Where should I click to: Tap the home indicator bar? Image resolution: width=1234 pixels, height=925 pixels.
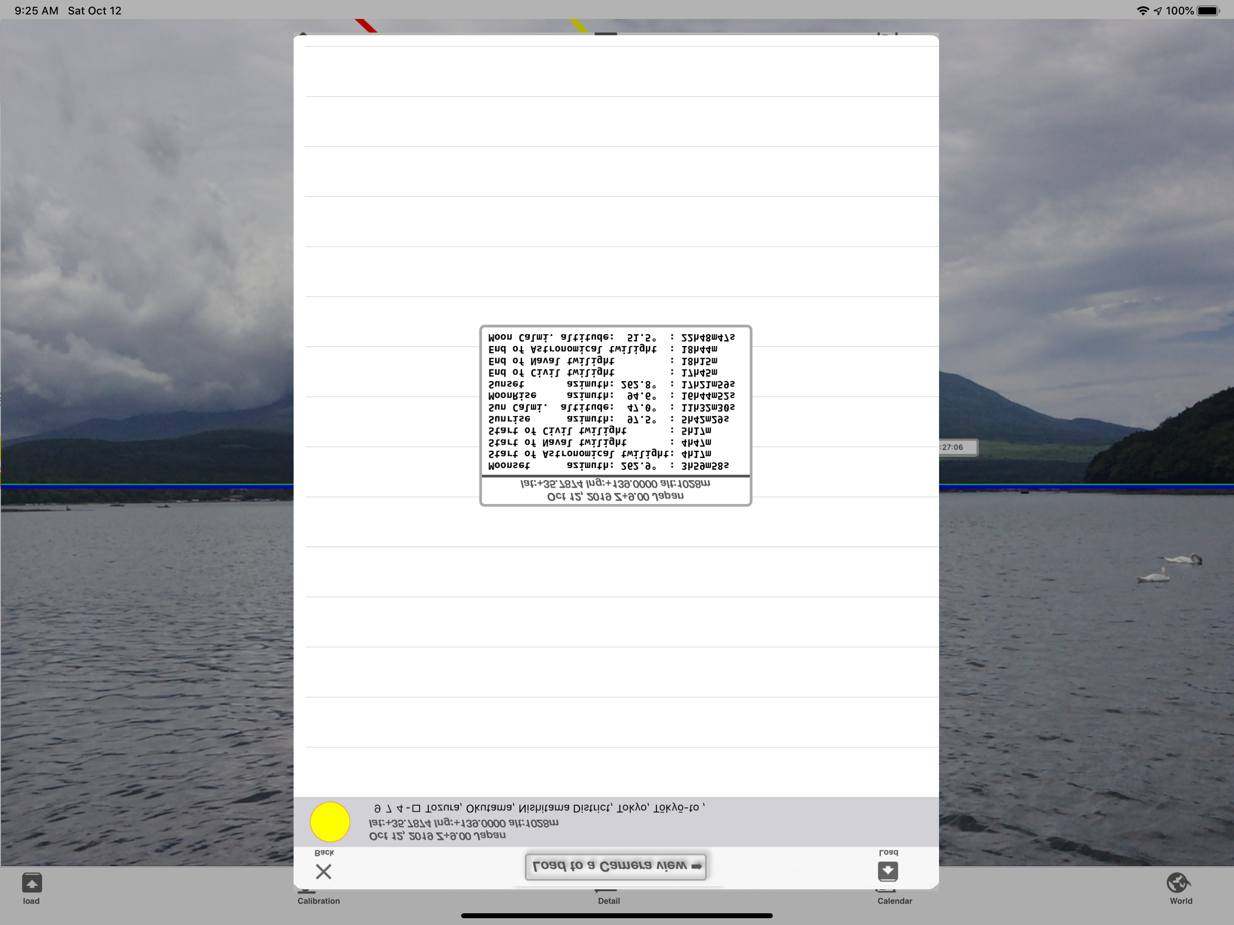click(617, 916)
